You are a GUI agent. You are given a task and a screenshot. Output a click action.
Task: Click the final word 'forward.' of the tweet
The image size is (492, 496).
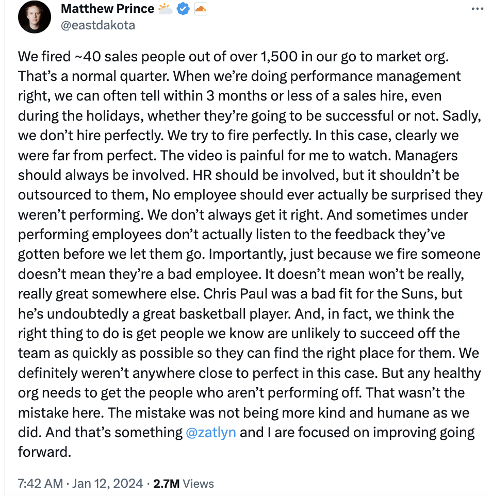(44, 452)
